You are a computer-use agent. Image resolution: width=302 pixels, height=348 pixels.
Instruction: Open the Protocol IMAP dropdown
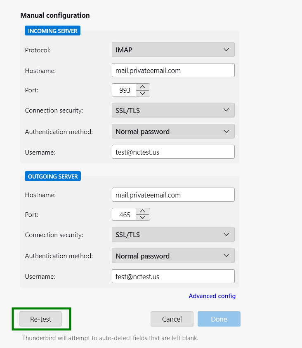point(173,49)
